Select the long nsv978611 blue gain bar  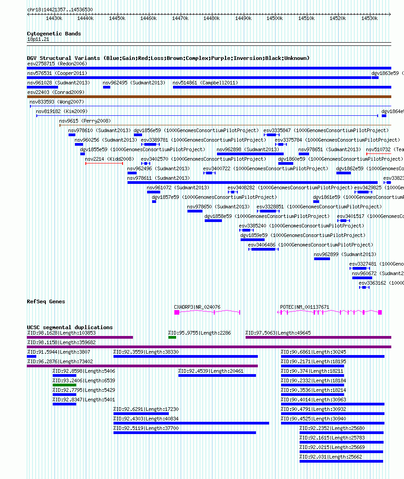tap(252, 183)
